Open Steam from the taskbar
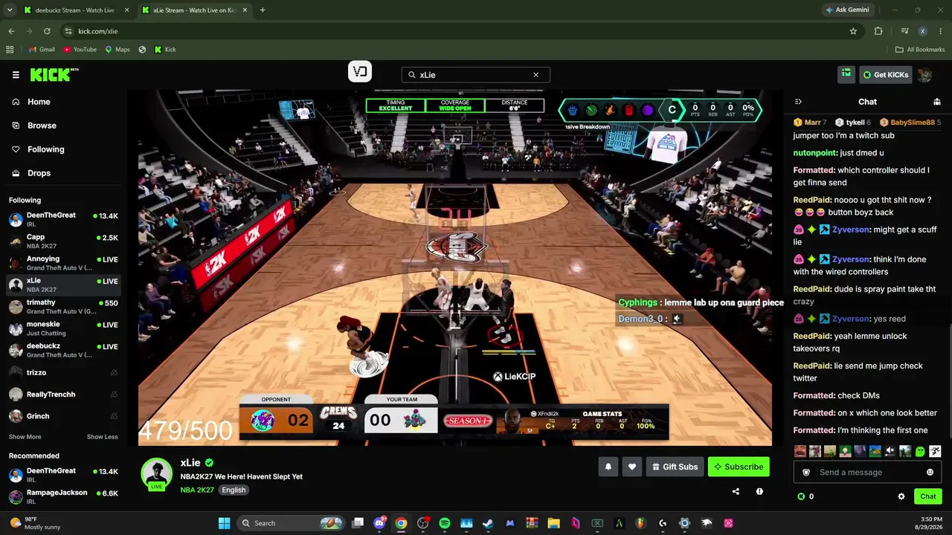 [x=488, y=523]
